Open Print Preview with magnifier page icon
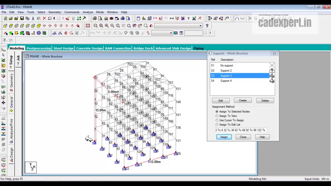 pyautogui.click(x=100, y=18)
